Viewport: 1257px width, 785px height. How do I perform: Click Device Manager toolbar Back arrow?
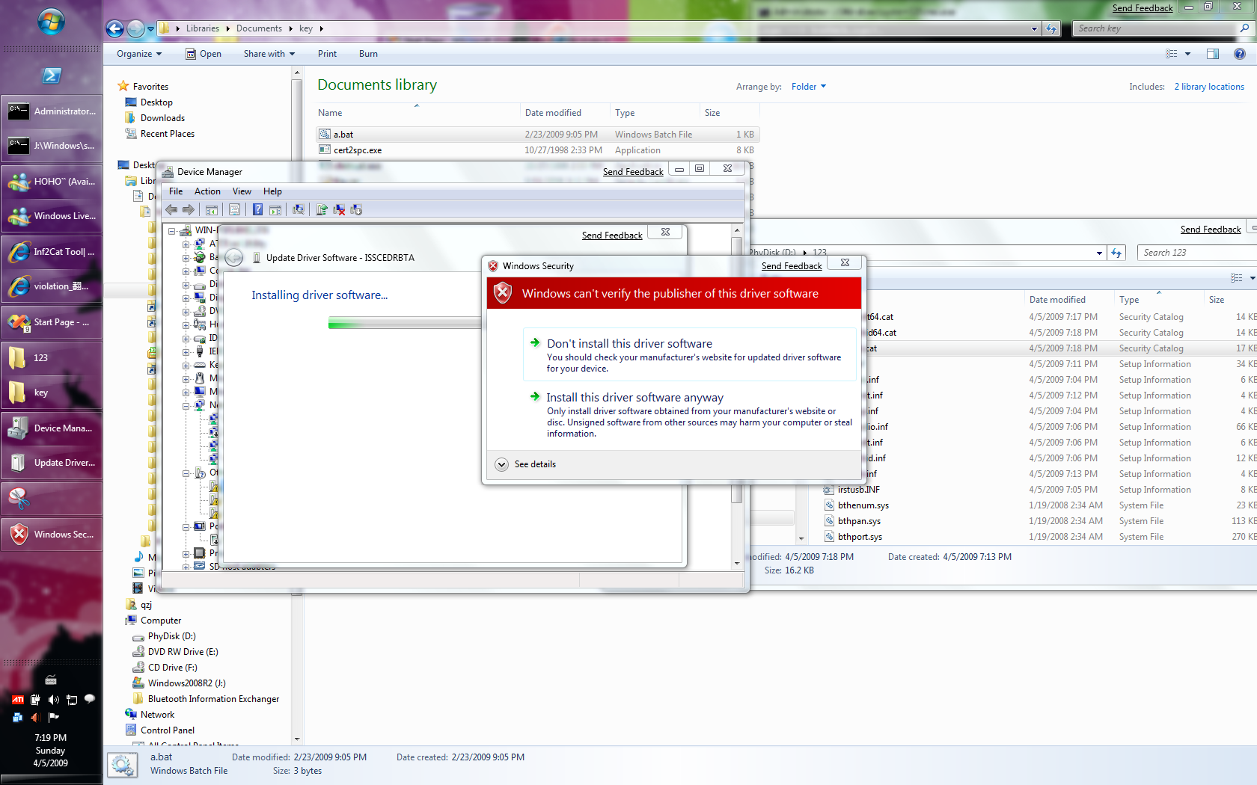click(x=171, y=209)
